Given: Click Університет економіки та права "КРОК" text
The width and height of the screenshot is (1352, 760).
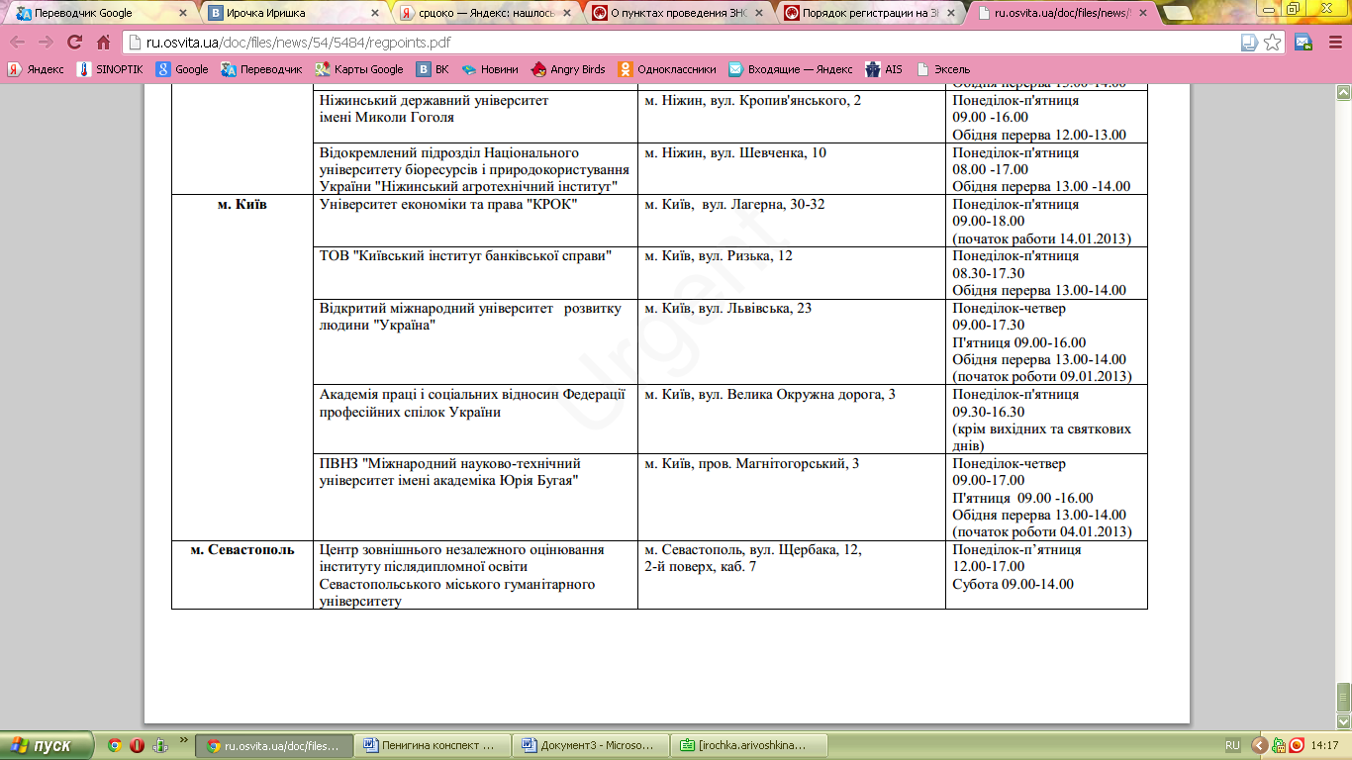Looking at the screenshot, I should coord(448,205).
